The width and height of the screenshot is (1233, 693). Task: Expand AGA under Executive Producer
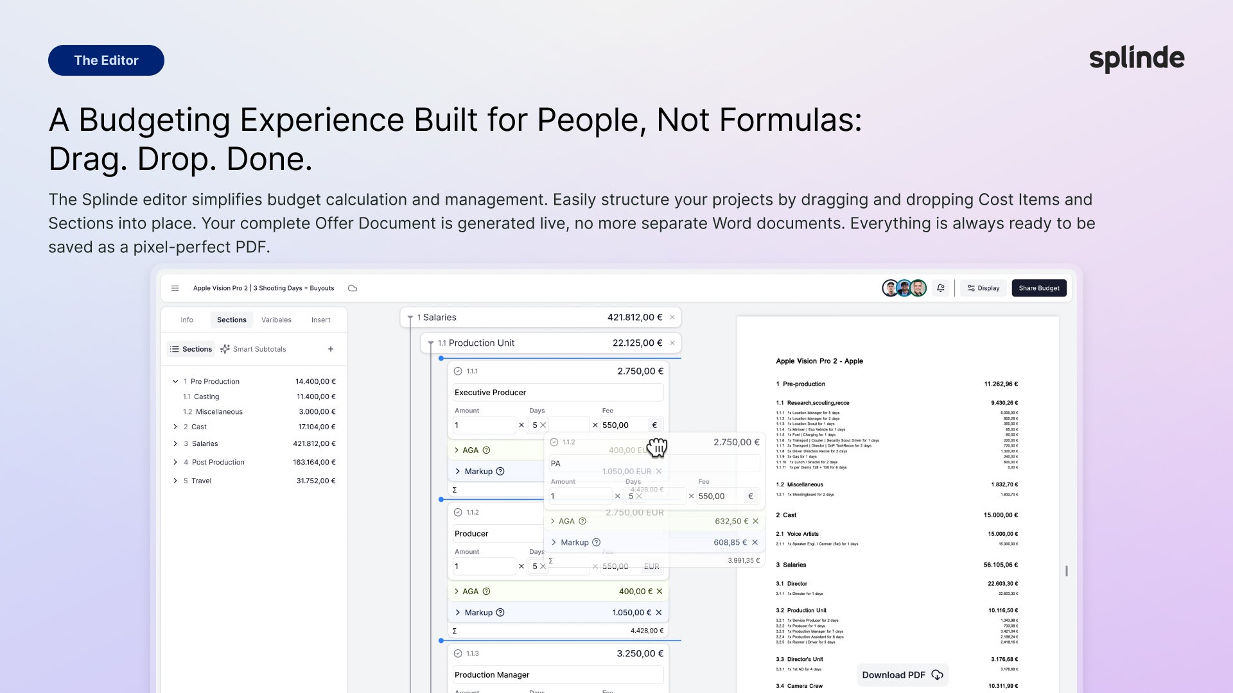(x=457, y=450)
